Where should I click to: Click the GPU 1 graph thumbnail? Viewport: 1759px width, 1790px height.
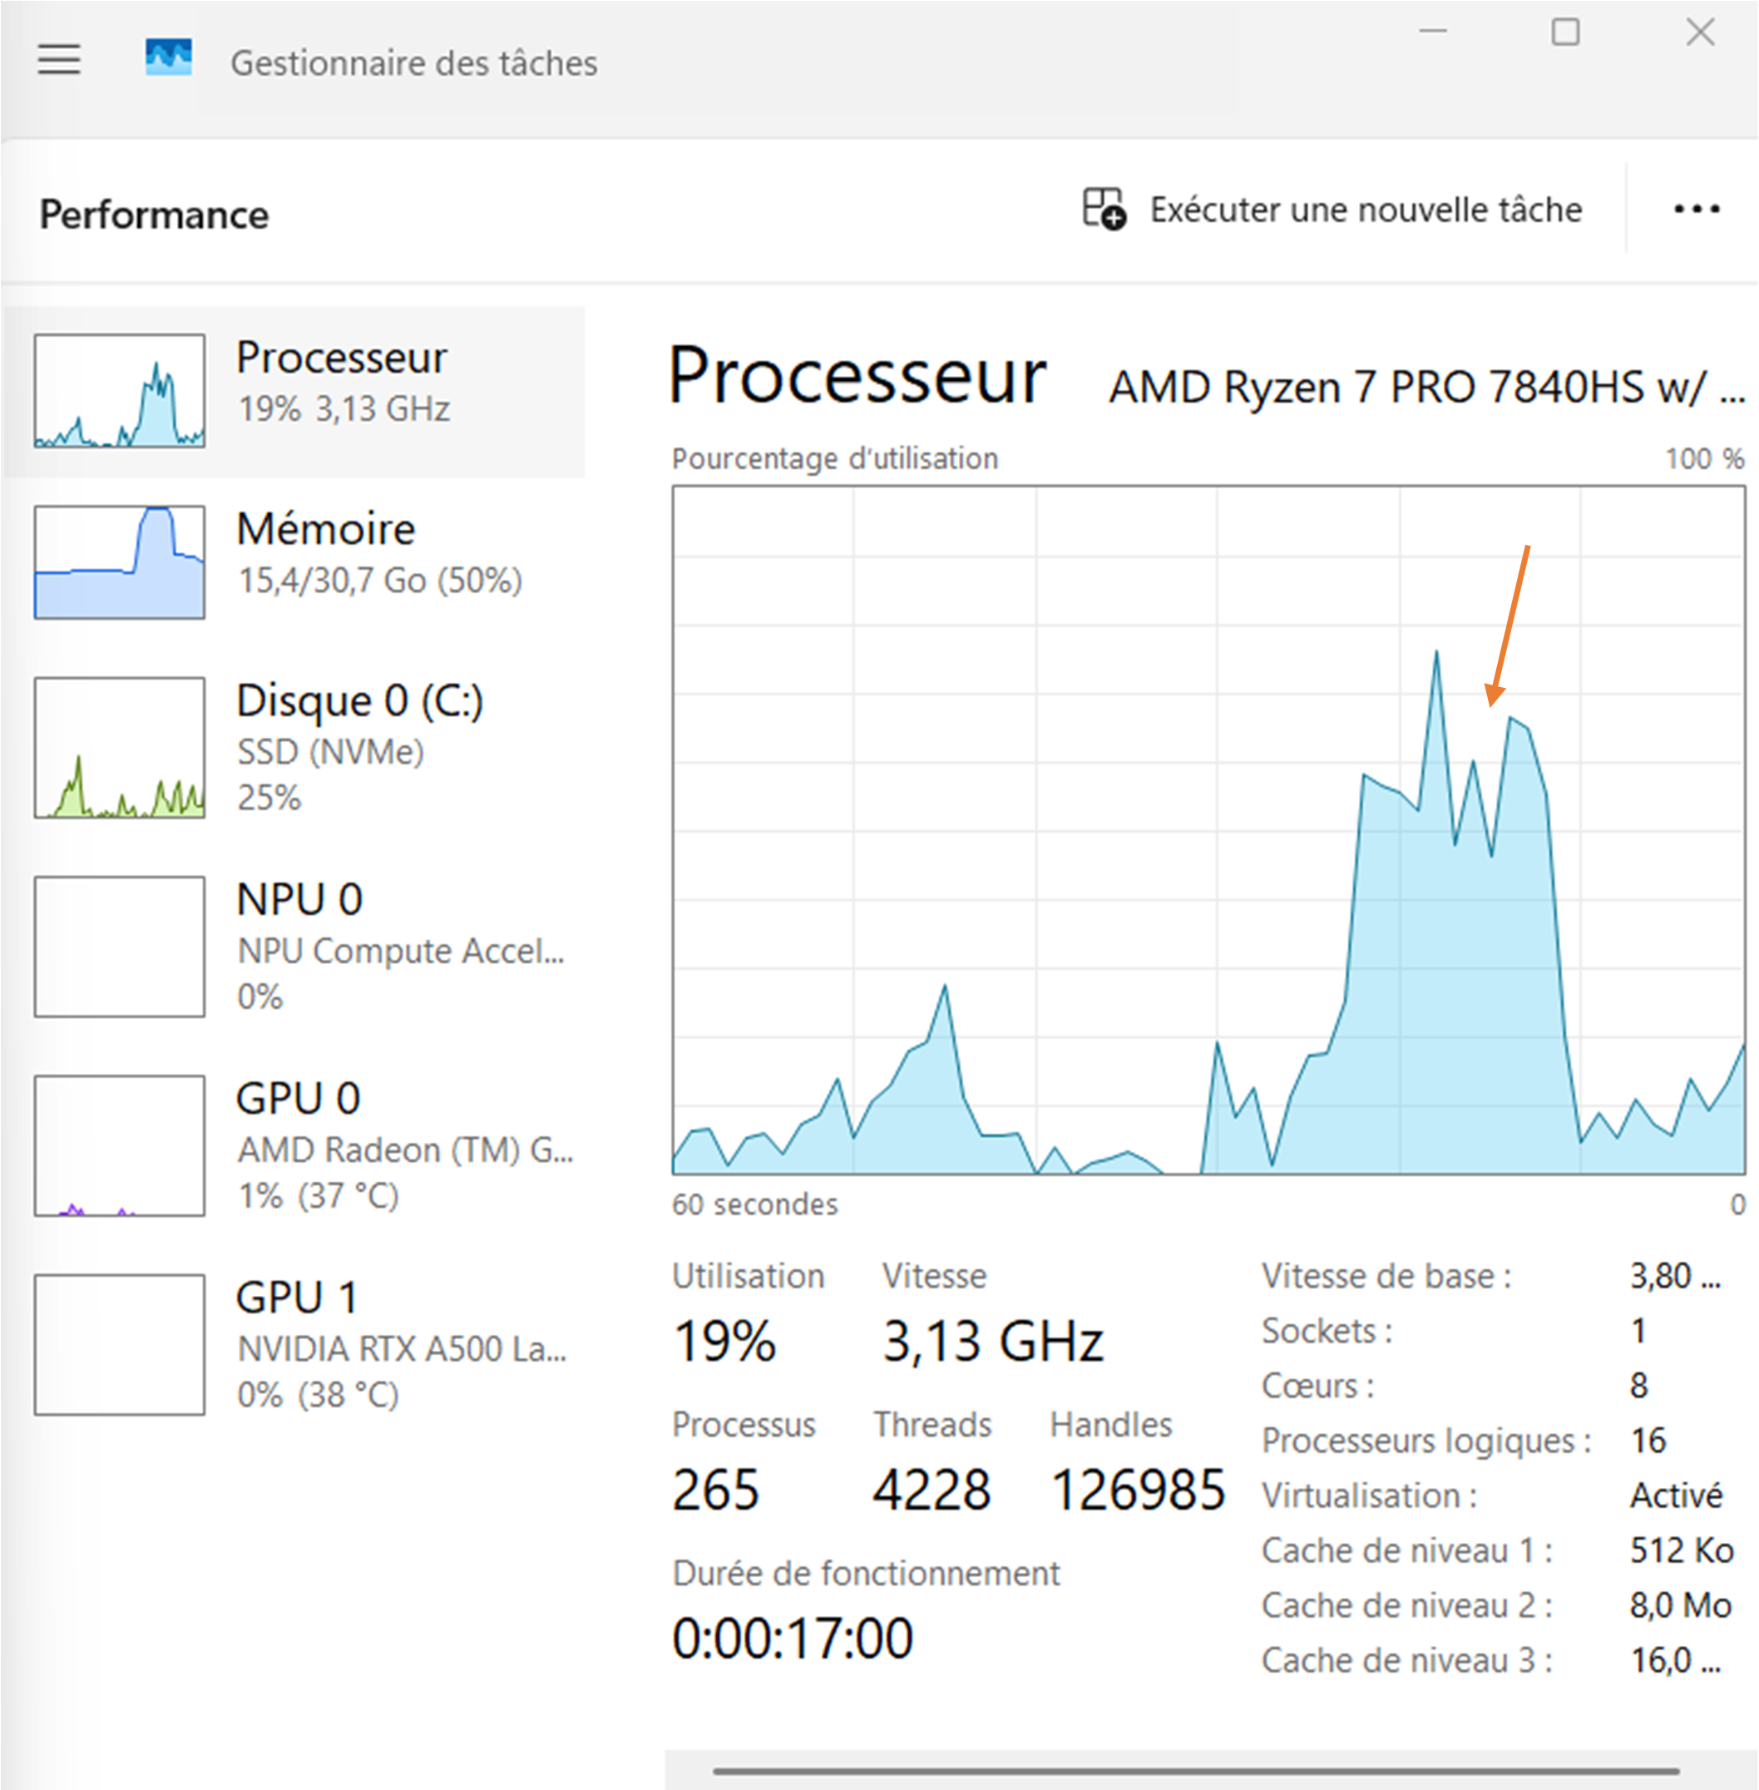[120, 1344]
